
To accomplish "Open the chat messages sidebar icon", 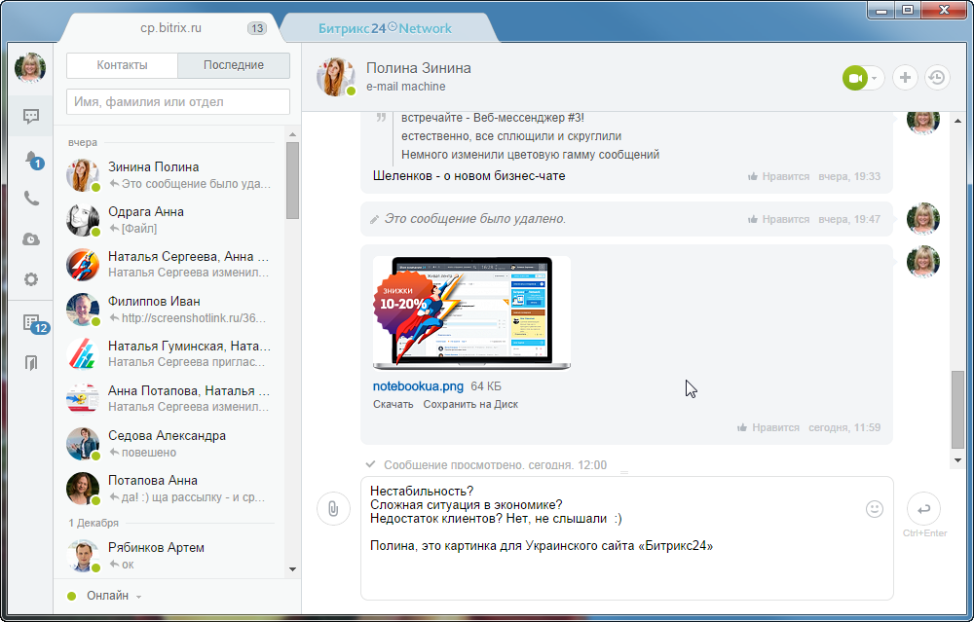I will 31,116.
